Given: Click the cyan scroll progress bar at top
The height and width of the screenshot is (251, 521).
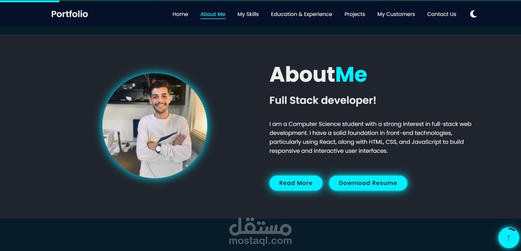Looking at the screenshot, I should [30, 1].
